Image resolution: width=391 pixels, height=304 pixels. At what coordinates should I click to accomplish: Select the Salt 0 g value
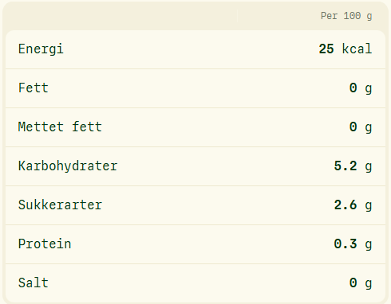[361, 283]
